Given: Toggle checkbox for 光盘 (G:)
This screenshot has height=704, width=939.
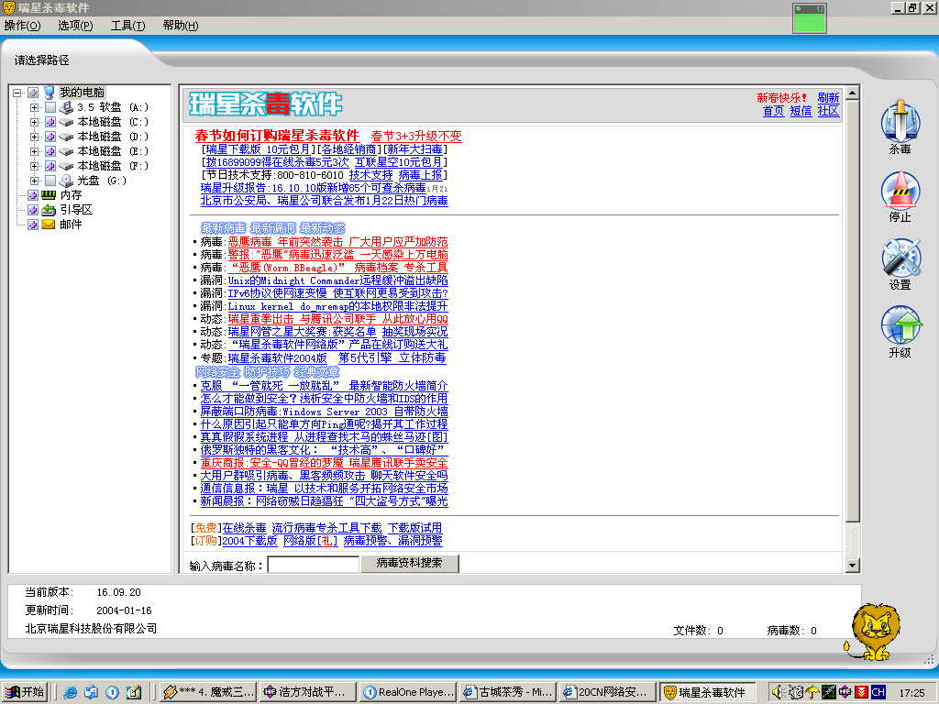Looking at the screenshot, I should coord(50,181).
